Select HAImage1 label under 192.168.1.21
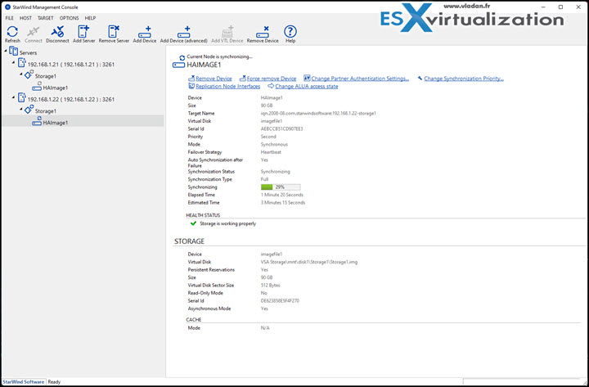The image size is (589, 387). tap(56, 88)
